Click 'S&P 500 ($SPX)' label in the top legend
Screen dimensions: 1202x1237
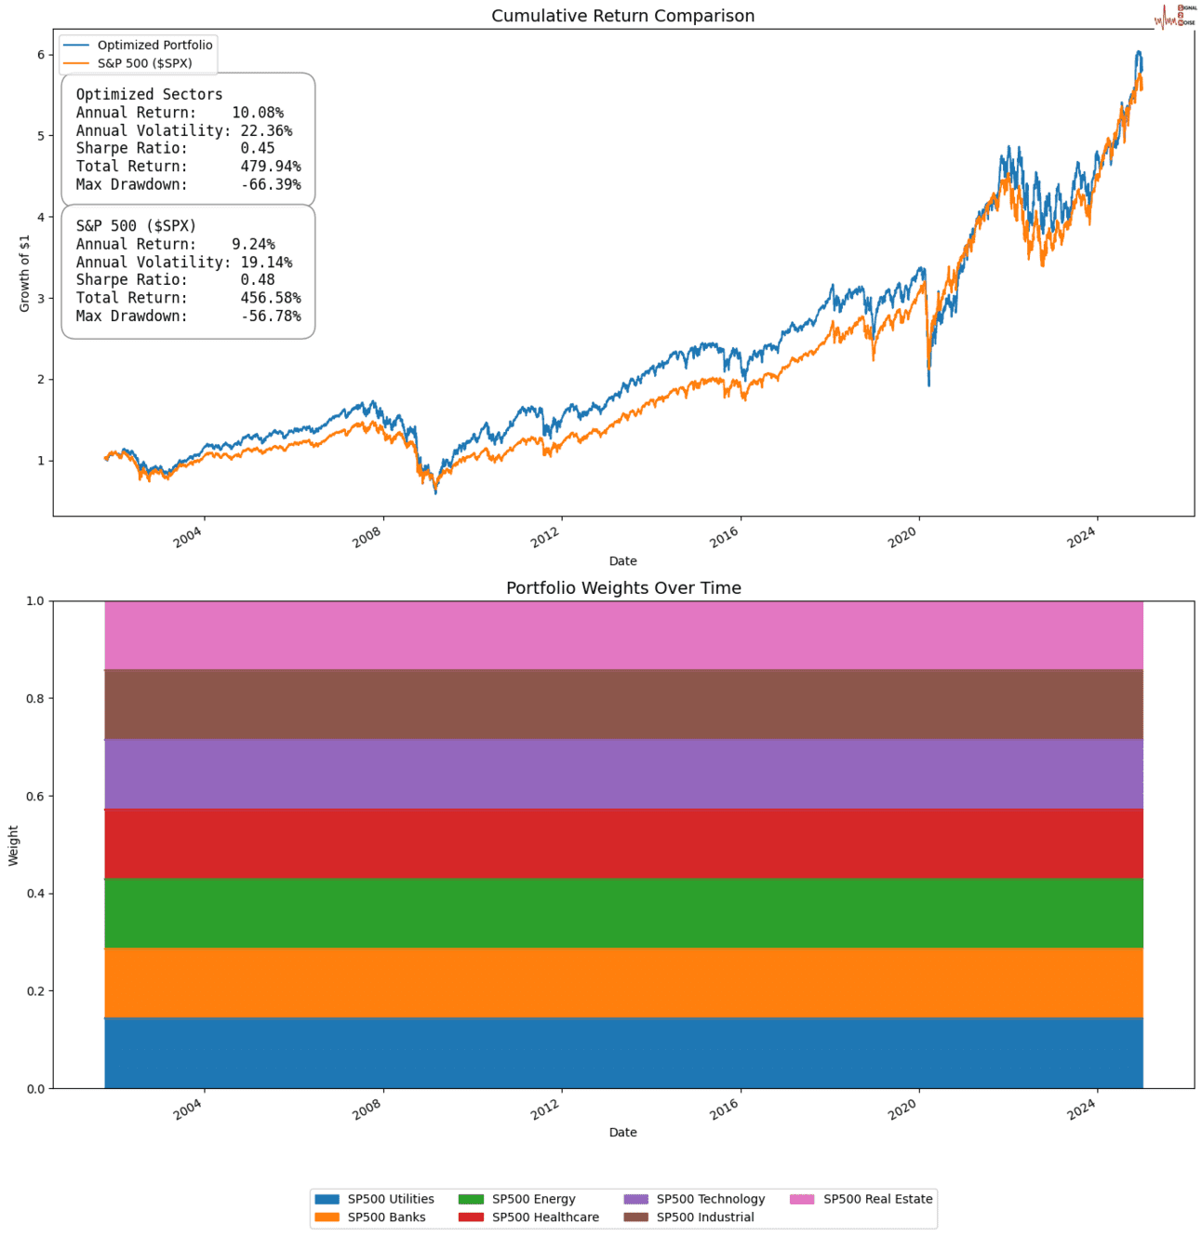pyautogui.click(x=145, y=63)
